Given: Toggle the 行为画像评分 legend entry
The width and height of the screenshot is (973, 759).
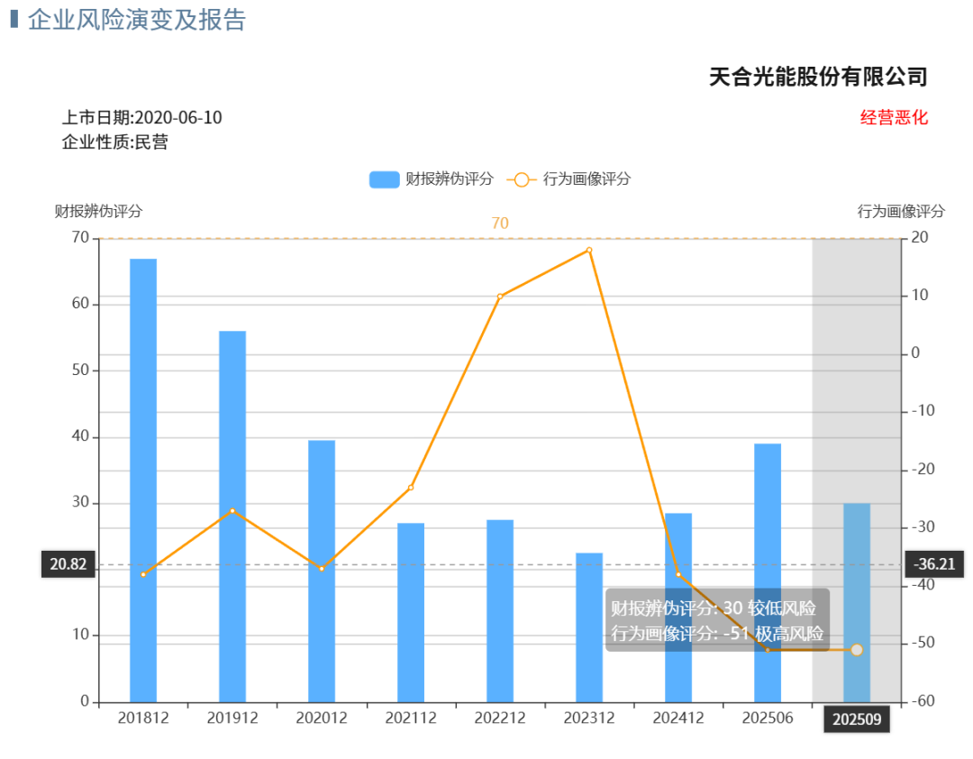Looking at the screenshot, I should (x=568, y=179).
